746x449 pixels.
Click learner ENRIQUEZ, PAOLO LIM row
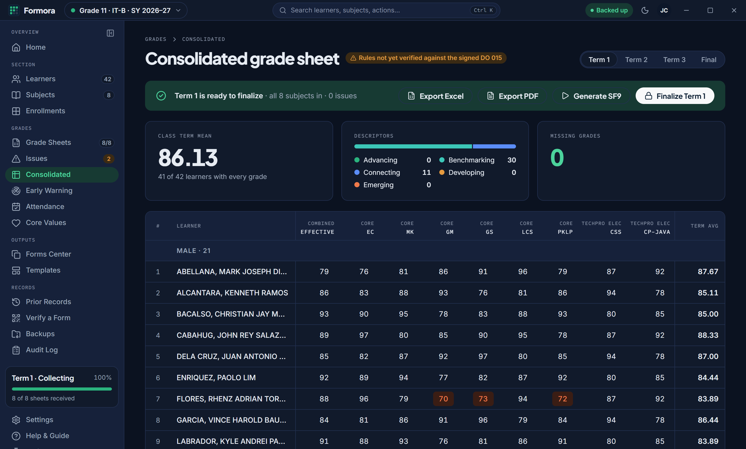[x=435, y=378]
